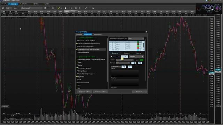Image resolution: width=223 pixels, height=125 pixels.
Task: Click the chart icon at the toolbar's right end
Action: 93,8
